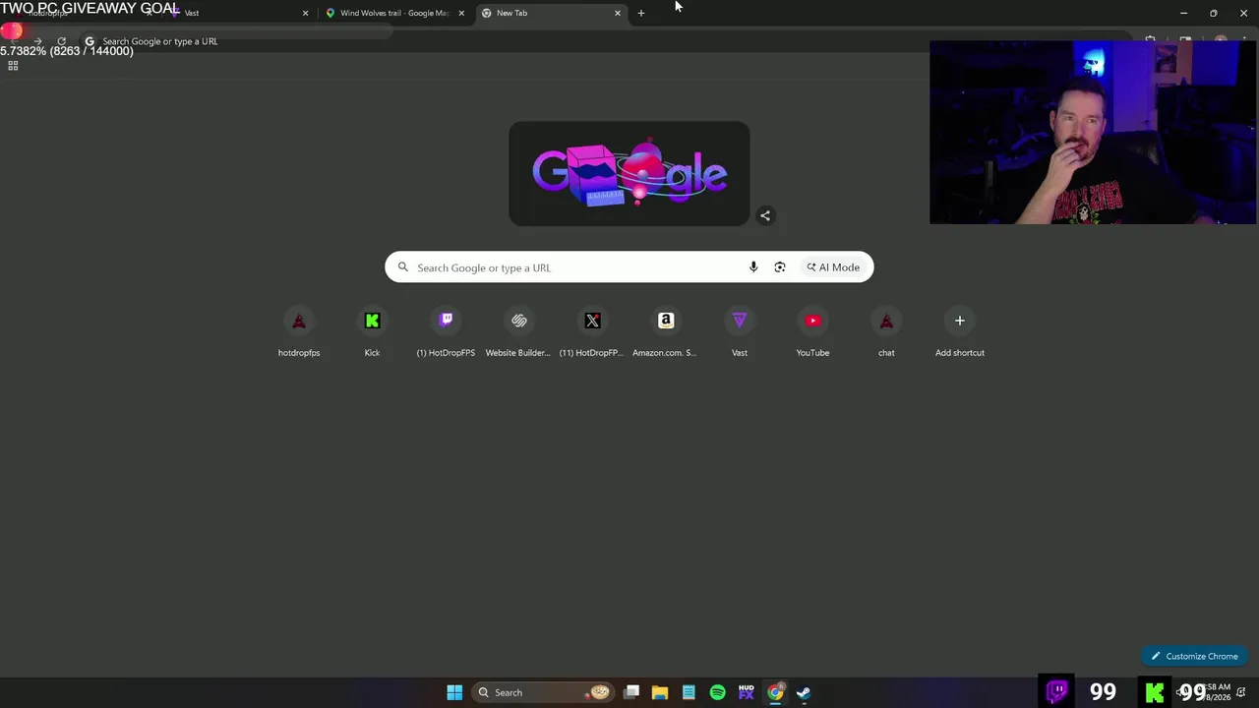Start voice search with microphone icon
This screenshot has width=1259, height=708.
click(x=753, y=267)
